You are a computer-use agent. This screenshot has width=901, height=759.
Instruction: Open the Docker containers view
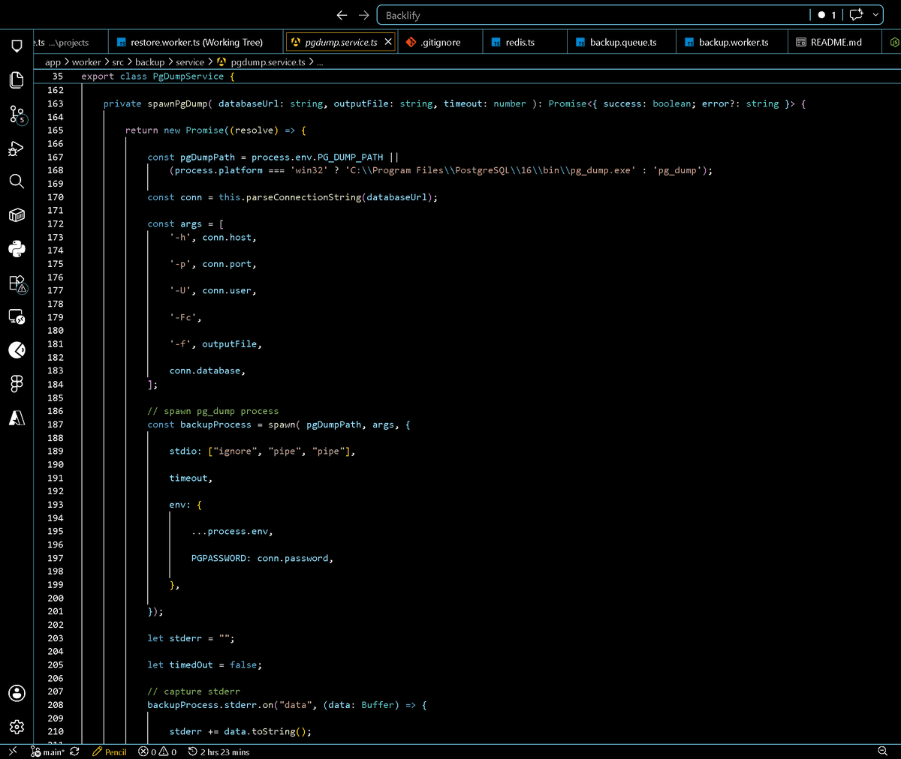click(x=17, y=215)
